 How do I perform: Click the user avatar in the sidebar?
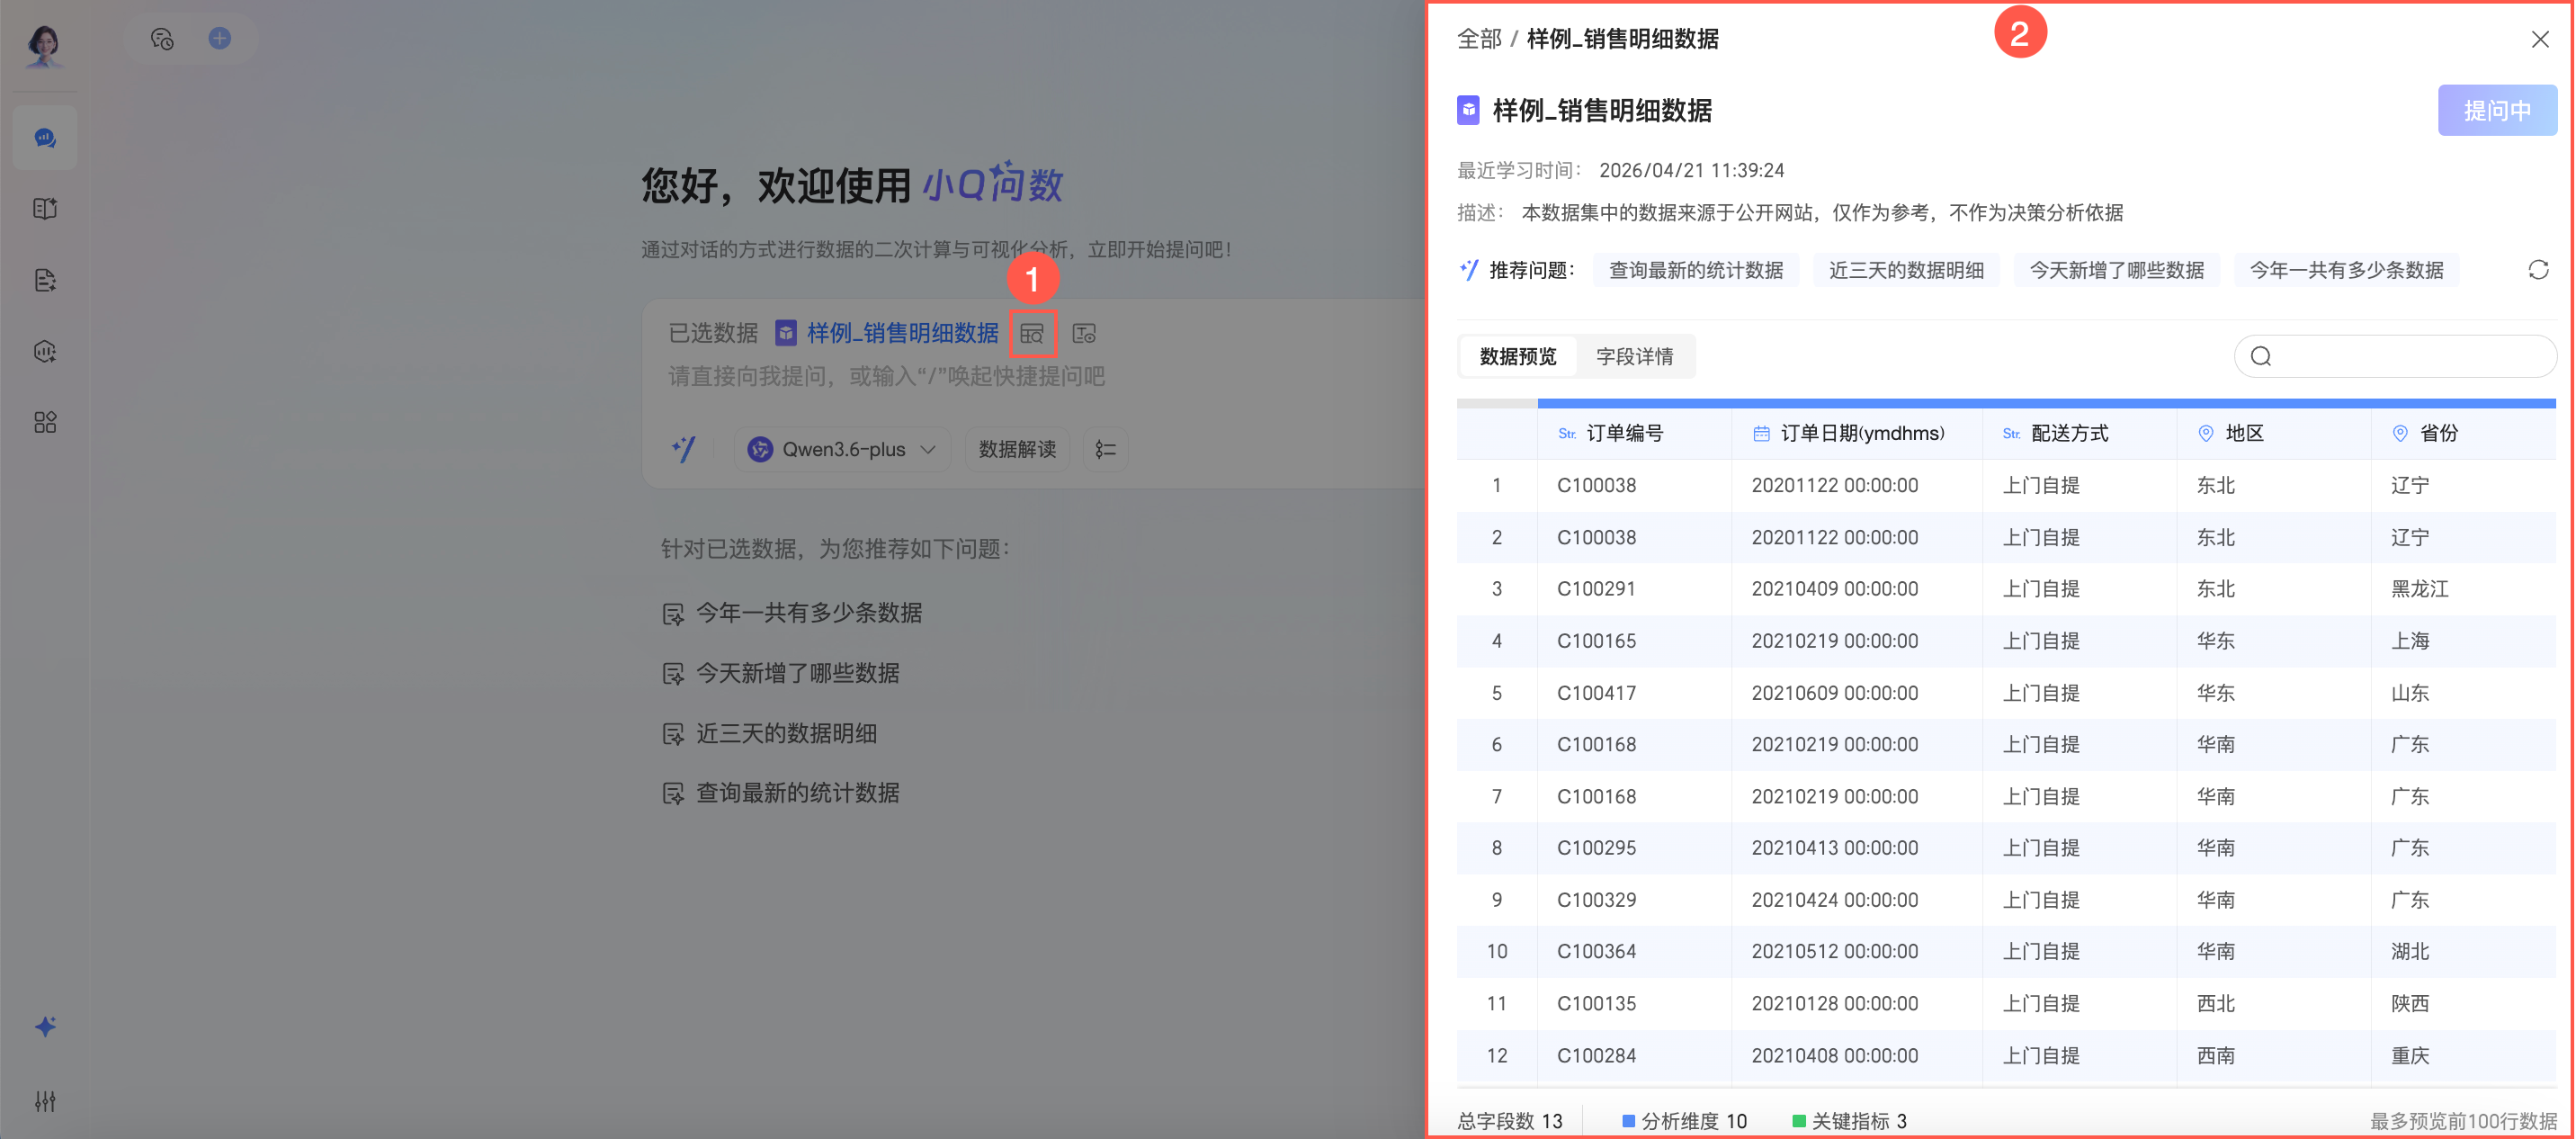(x=44, y=45)
